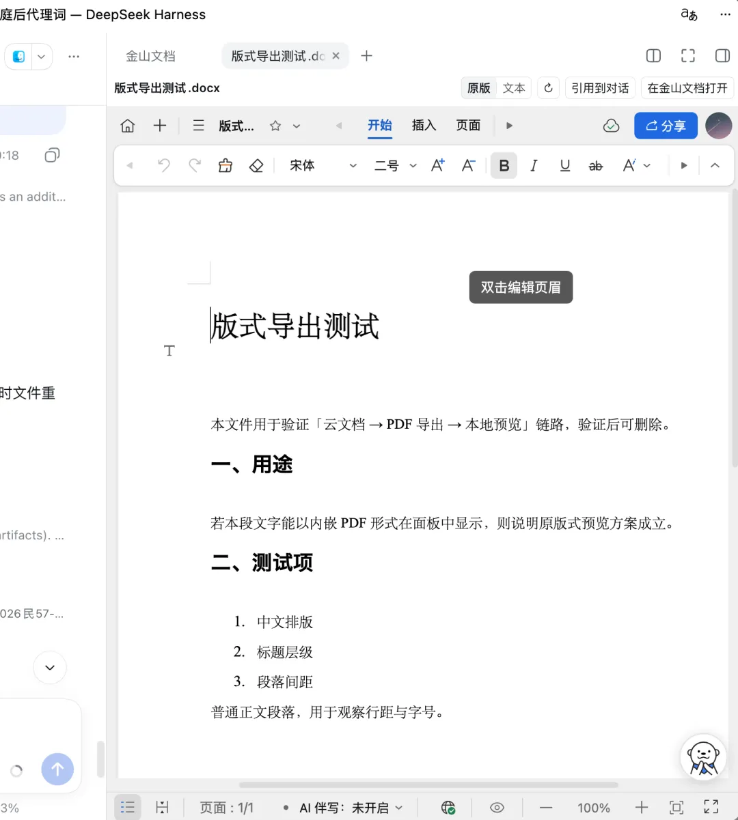
Task: Click the format painter icon
Action: click(x=225, y=165)
